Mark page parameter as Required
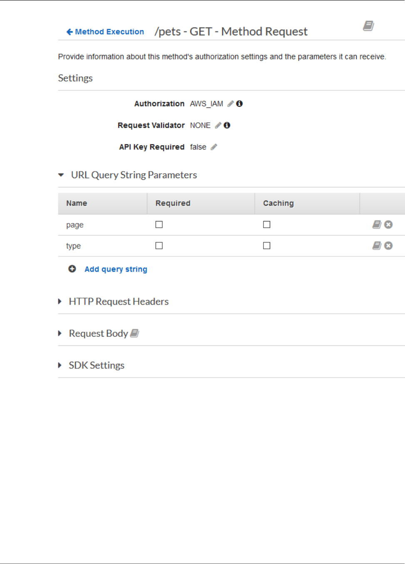Screen dimensions: 405x564 tap(159, 225)
